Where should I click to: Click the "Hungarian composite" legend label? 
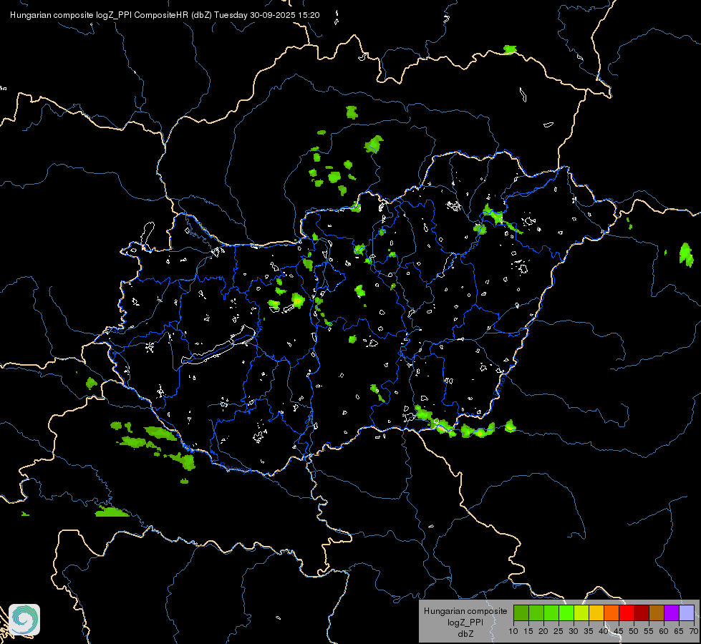(x=465, y=611)
